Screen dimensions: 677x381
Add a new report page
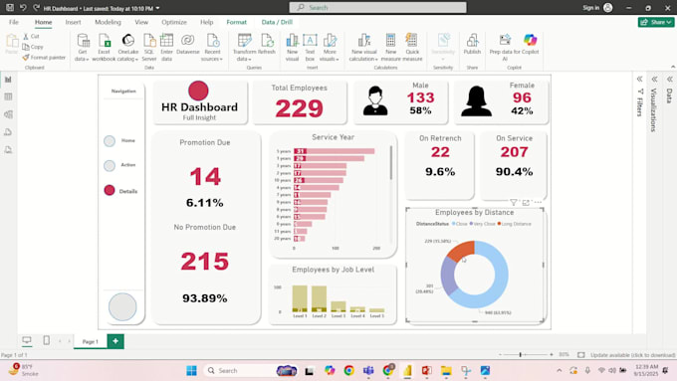click(115, 341)
